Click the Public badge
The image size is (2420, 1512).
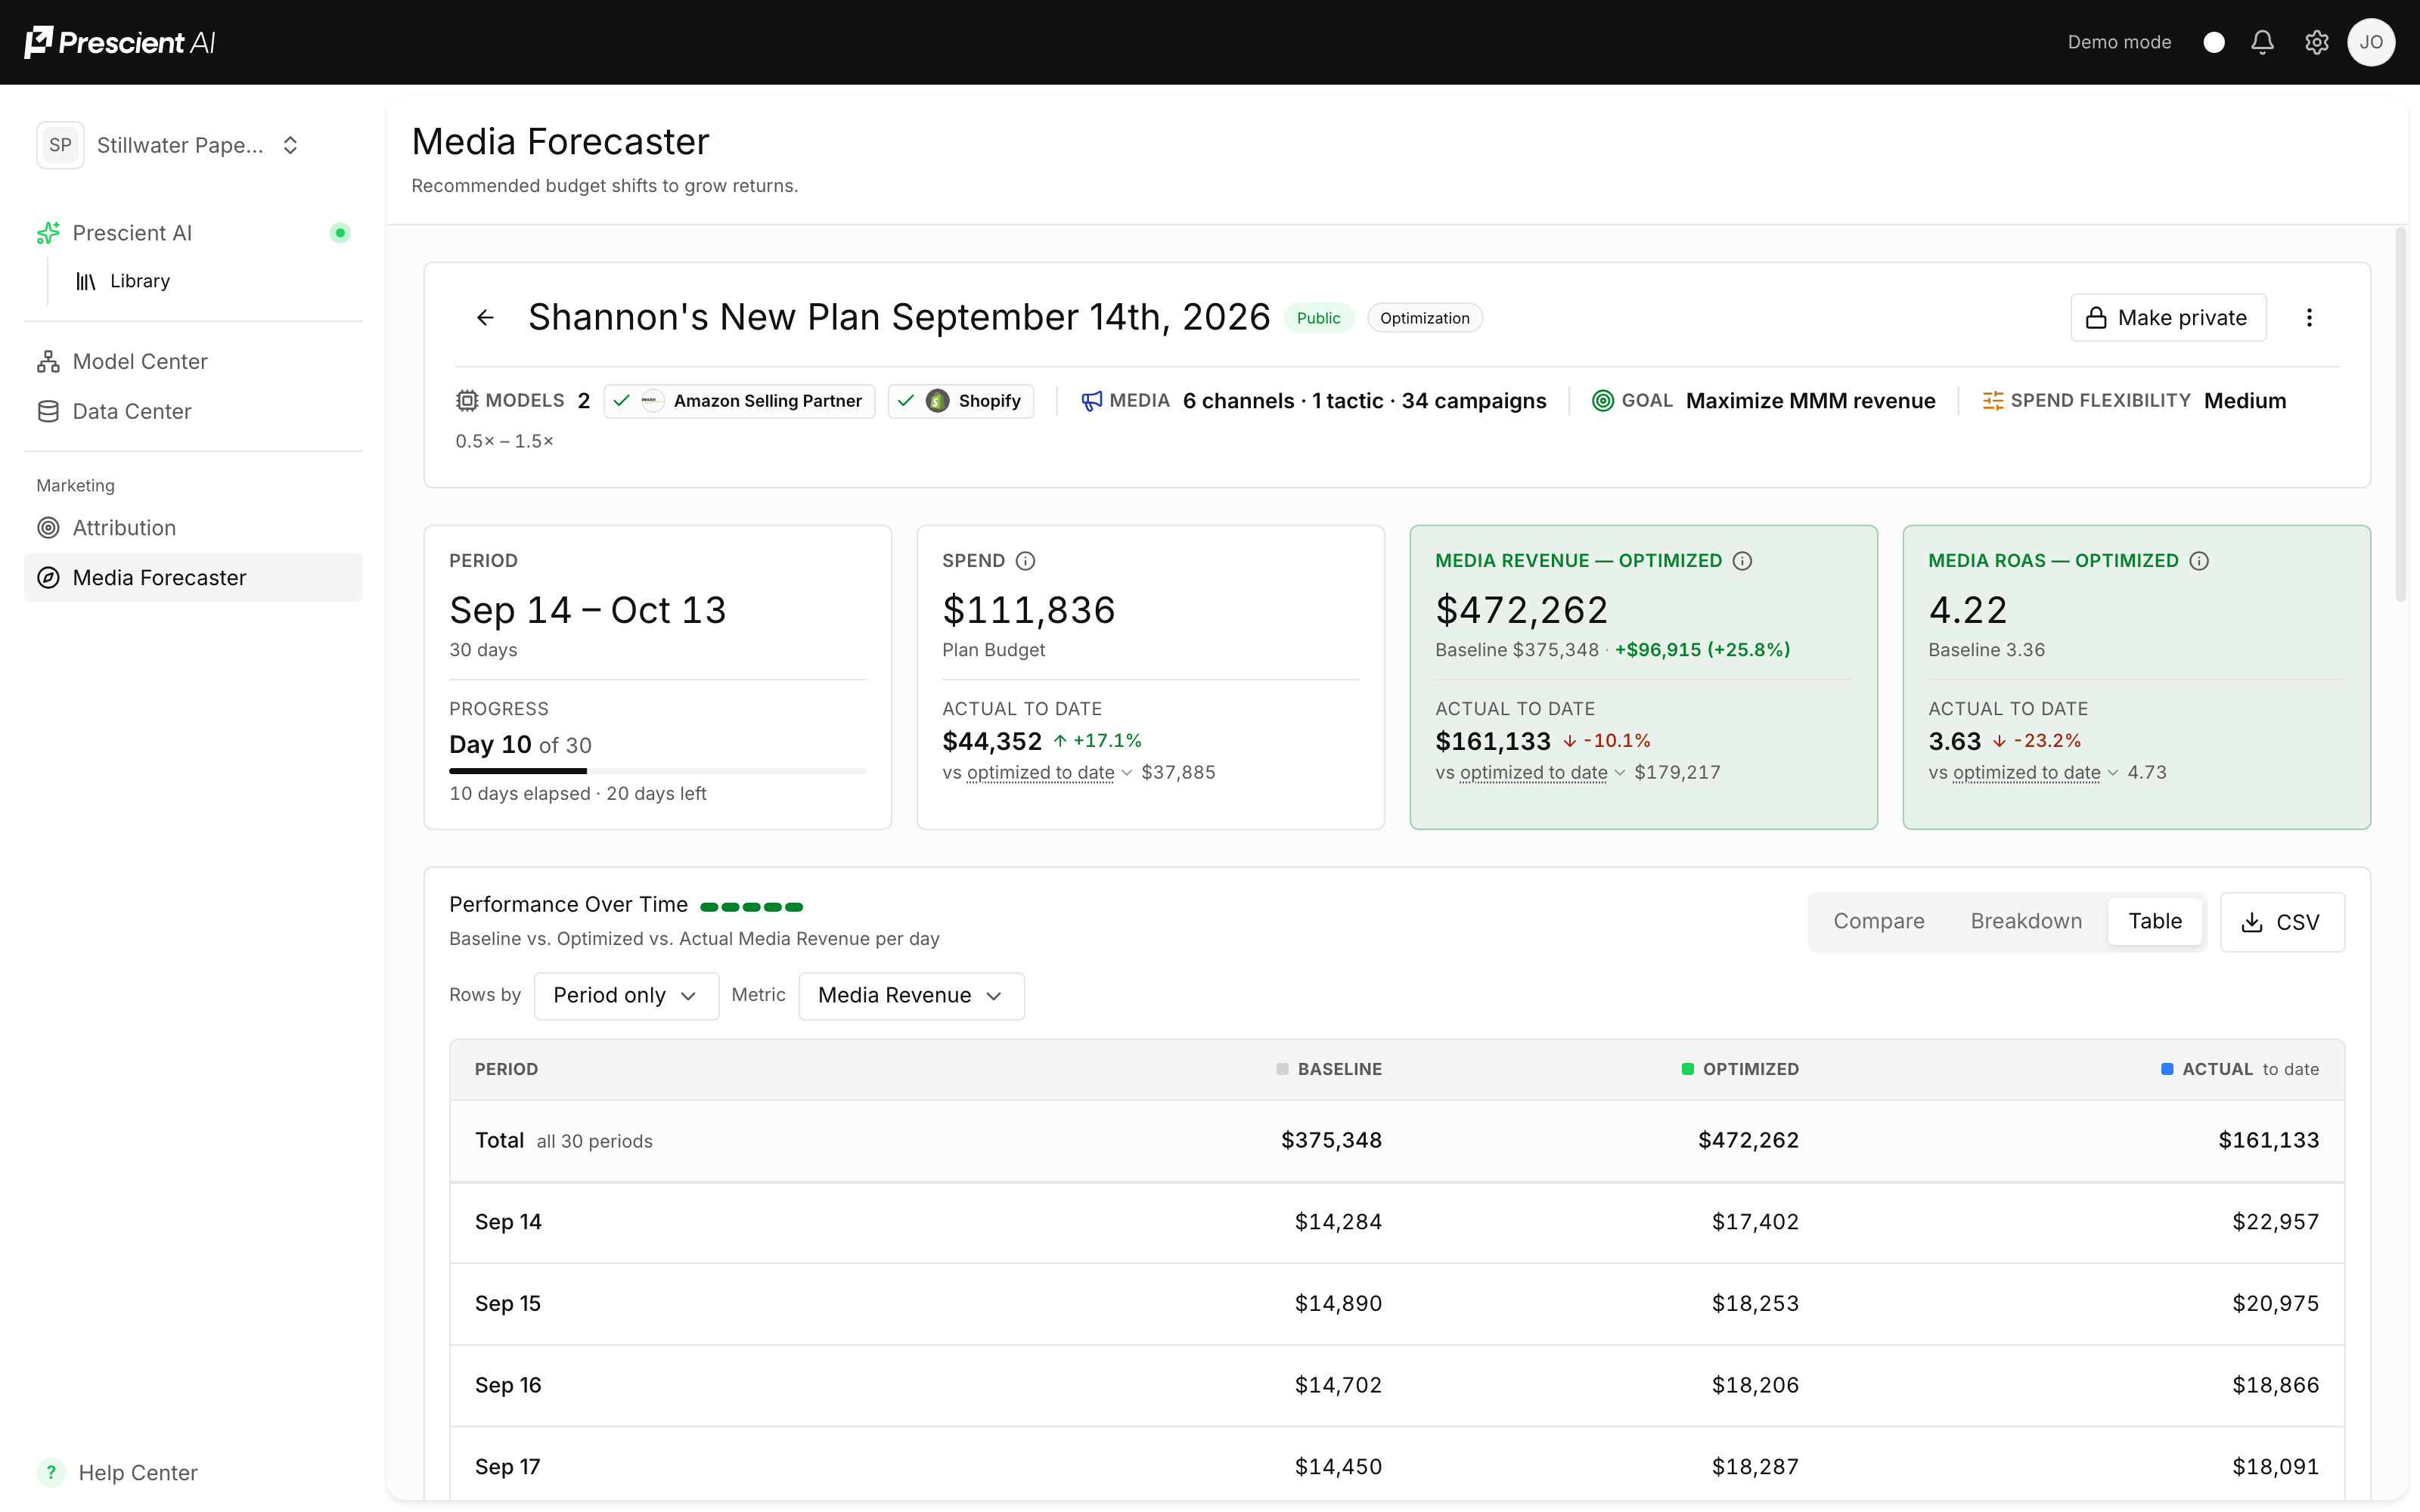[x=1318, y=318]
